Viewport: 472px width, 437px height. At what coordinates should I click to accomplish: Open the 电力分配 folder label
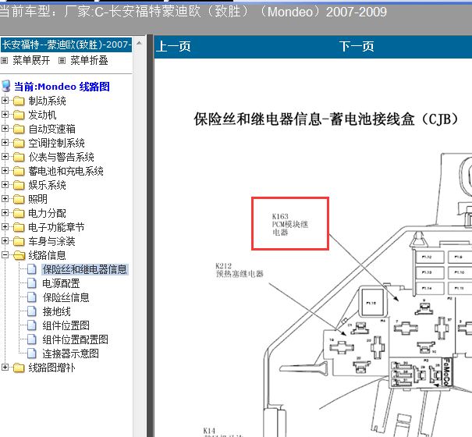[48, 213]
